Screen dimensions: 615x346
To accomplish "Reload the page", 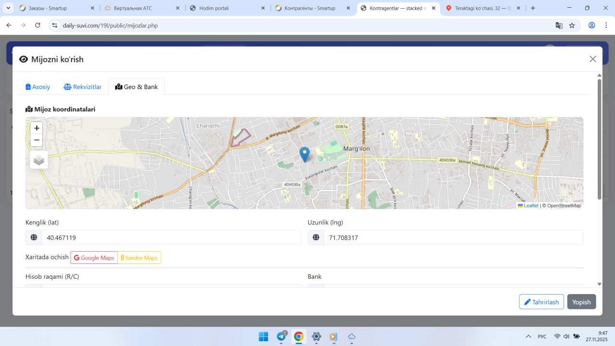I will 38,25.
